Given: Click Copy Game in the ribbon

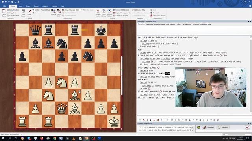Looking at the screenshot, I should (12, 13).
